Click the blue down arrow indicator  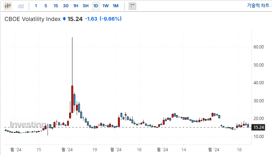tap(64, 19)
